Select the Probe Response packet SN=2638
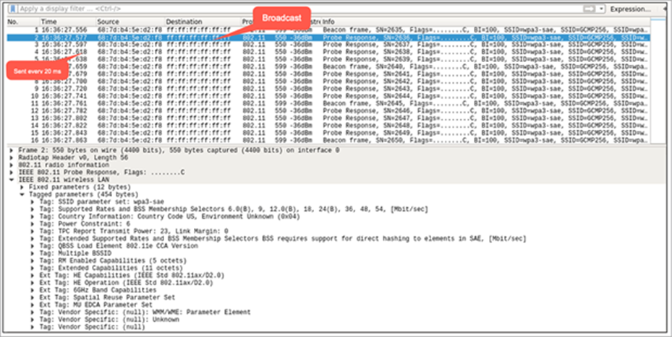Screen dimensions: 672x337 (x=328, y=52)
